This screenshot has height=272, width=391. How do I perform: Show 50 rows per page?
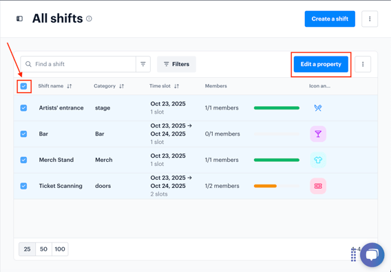tap(43, 249)
